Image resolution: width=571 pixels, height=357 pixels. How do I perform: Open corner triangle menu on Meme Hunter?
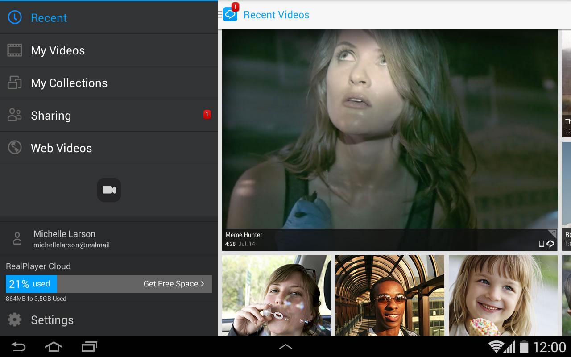coord(553,232)
